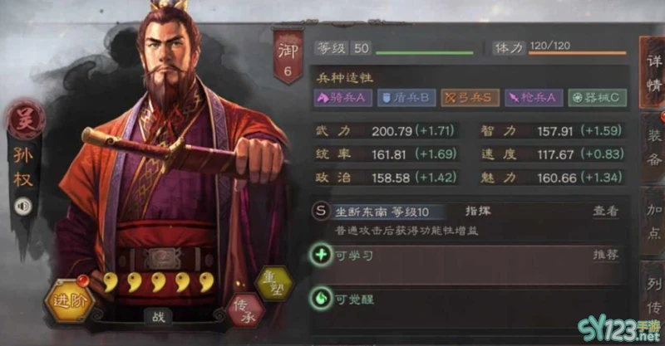Select the 骑兵A troop type
The width and height of the screenshot is (665, 346).
tap(342, 98)
